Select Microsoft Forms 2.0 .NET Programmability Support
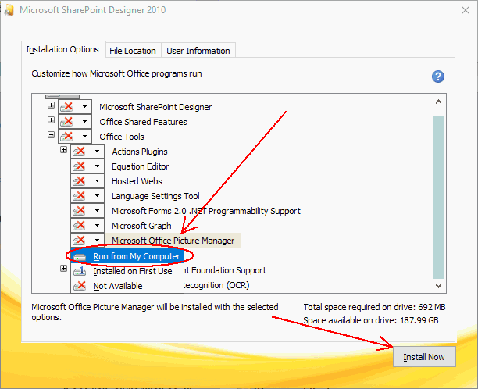This screenshot has height=389, width=478. pyautogui.click(x=206, y=211)
